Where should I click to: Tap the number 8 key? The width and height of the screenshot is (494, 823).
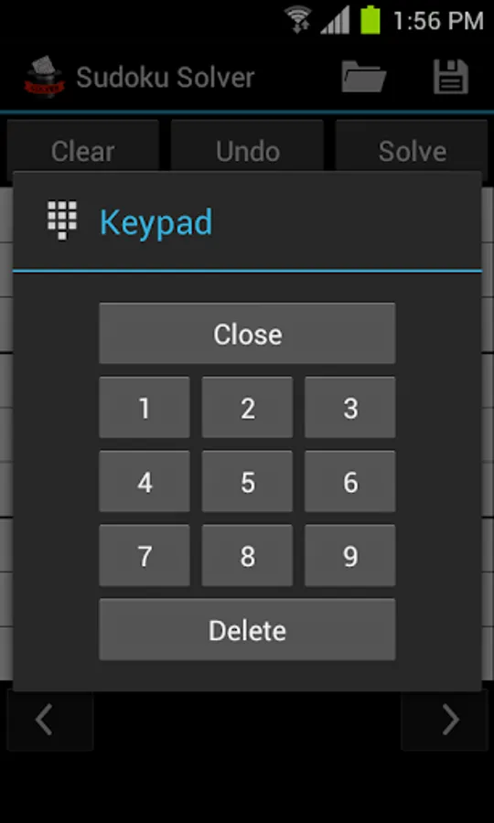click(x=247, y=555)
